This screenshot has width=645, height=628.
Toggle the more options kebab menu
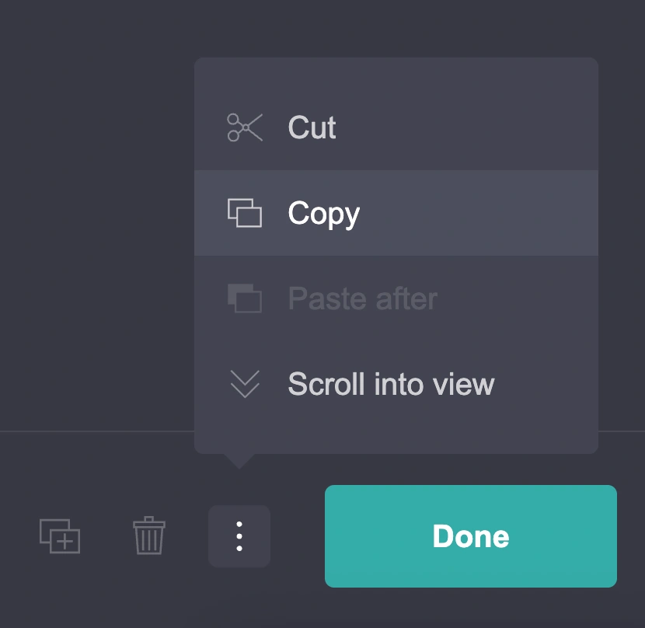(239, 536)
